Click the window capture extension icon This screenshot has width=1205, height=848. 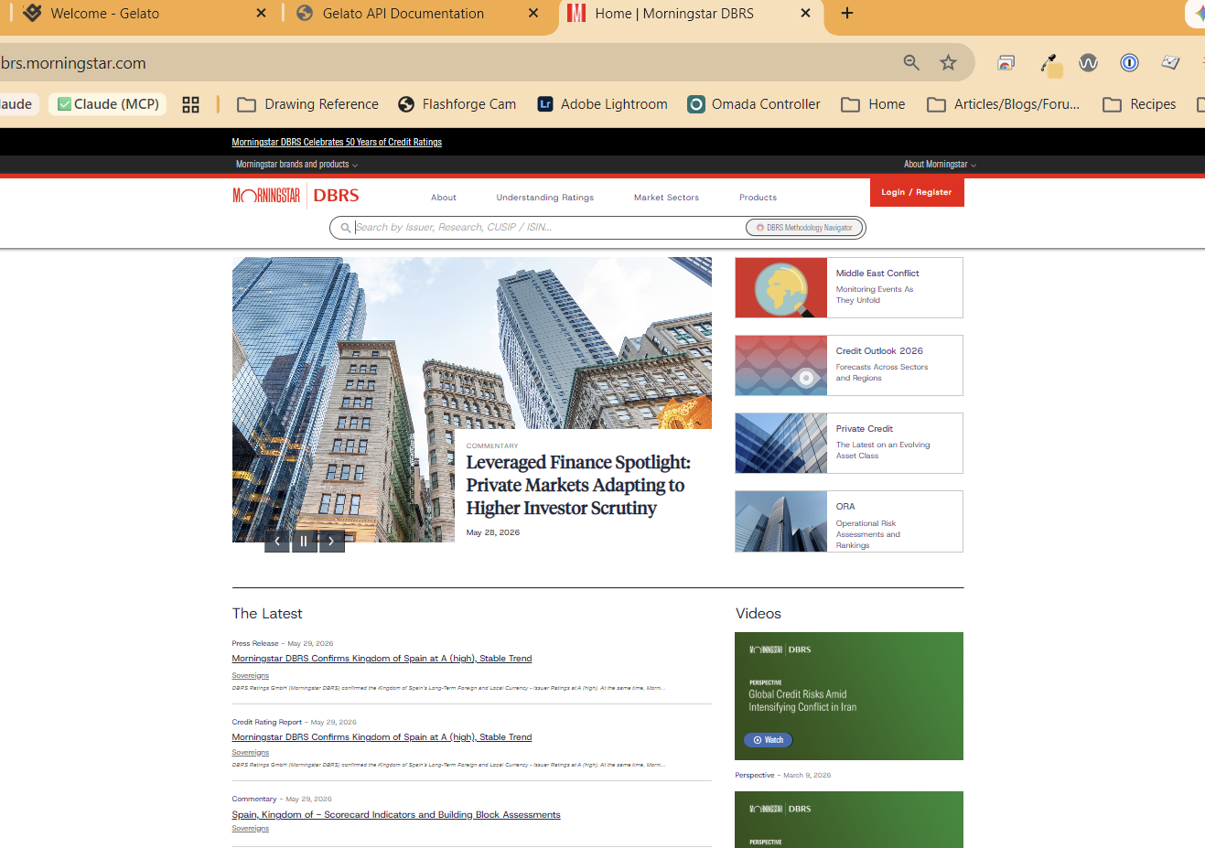pyautogui.click(x=1006, y=62)
